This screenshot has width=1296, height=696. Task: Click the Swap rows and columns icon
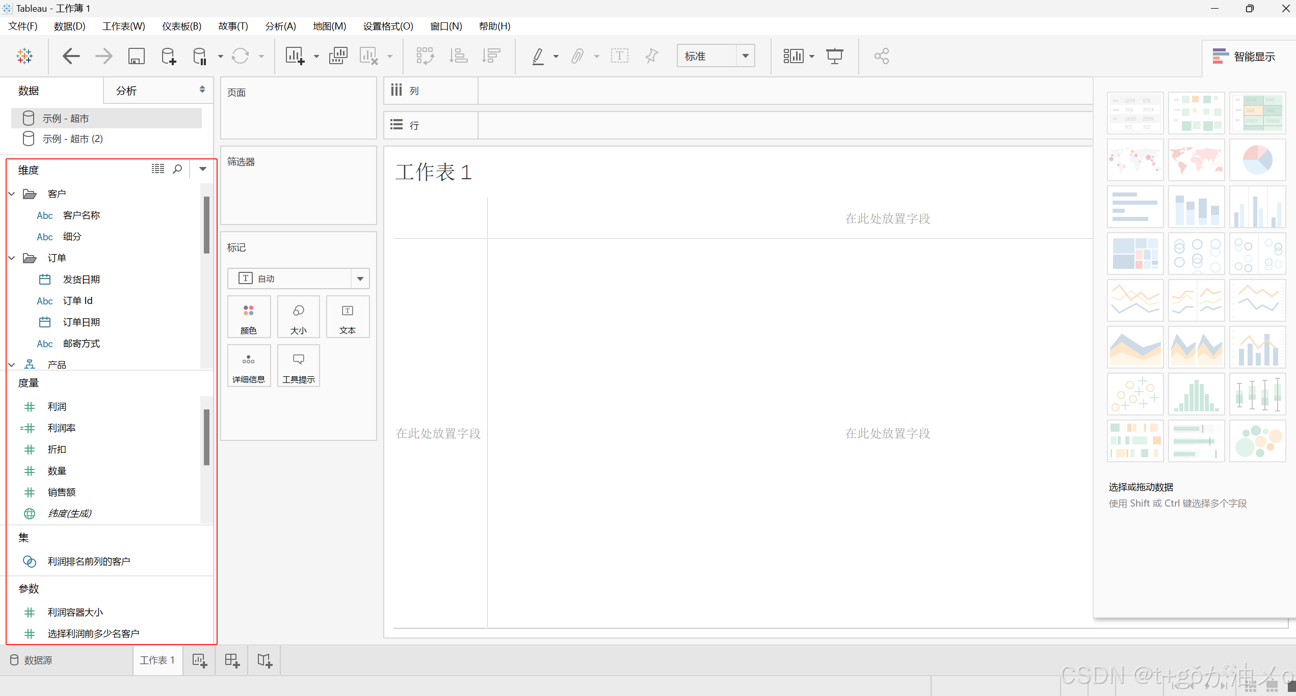click(425, 56)
